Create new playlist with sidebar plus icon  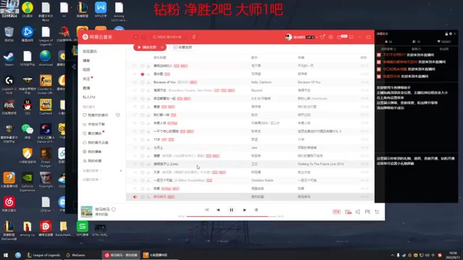(x=121, y=170)
